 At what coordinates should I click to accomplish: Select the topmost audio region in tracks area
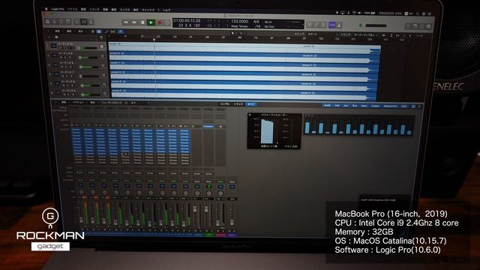coord(244,47)
